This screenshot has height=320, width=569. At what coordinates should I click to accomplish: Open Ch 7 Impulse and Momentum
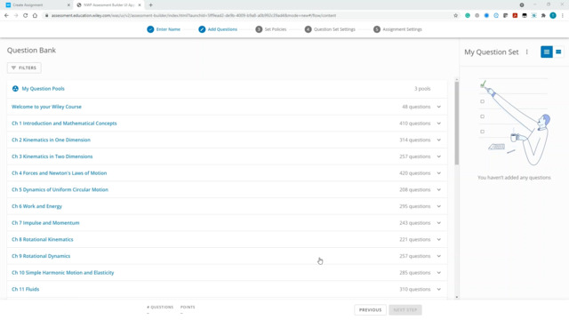click(45, 223)
